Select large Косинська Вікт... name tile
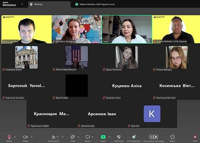The height and width of the screenshot is (143, 200). pyautogui.click(x=177, y=86)
